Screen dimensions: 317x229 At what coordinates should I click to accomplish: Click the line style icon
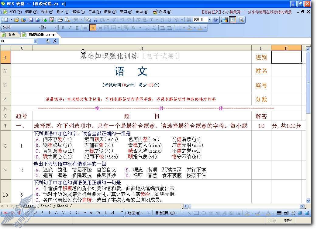pyautogui.click(x=279, y=213)
